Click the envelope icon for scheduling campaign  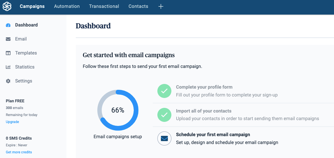164,138
